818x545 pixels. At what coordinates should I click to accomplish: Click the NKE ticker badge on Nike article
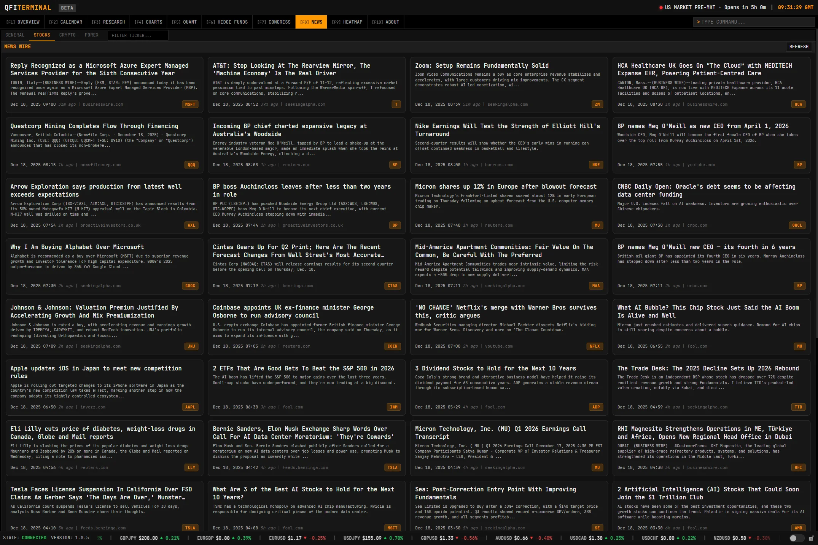596,165
